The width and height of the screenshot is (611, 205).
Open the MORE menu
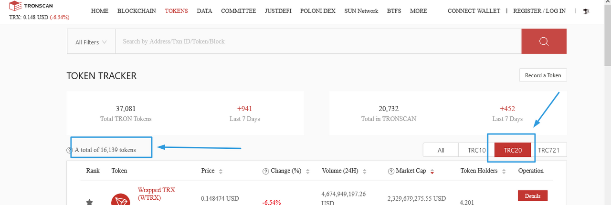[418, 11]
